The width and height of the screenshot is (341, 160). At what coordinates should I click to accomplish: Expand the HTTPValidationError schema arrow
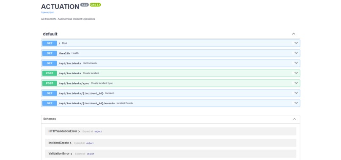pyautogui.click(x=79, y=131)
